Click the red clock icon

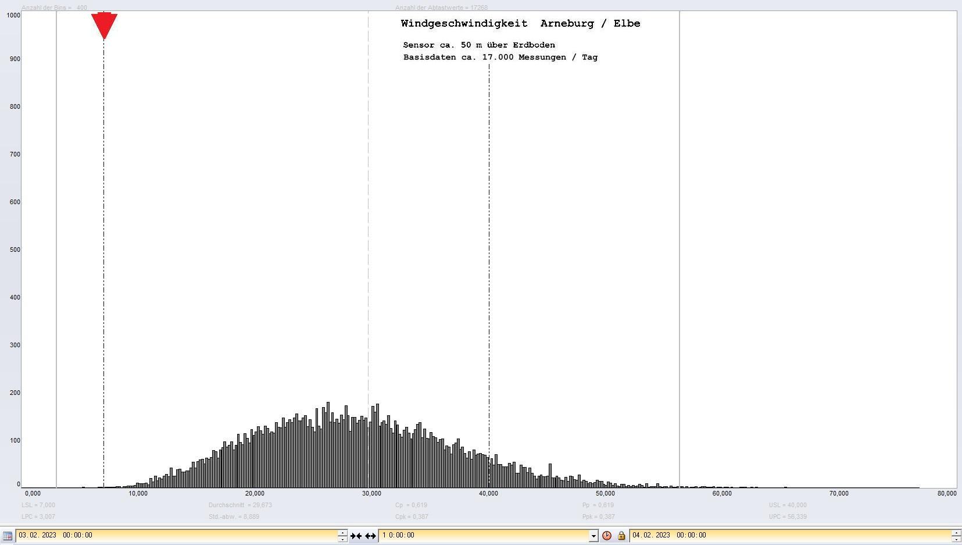(607, 536)
